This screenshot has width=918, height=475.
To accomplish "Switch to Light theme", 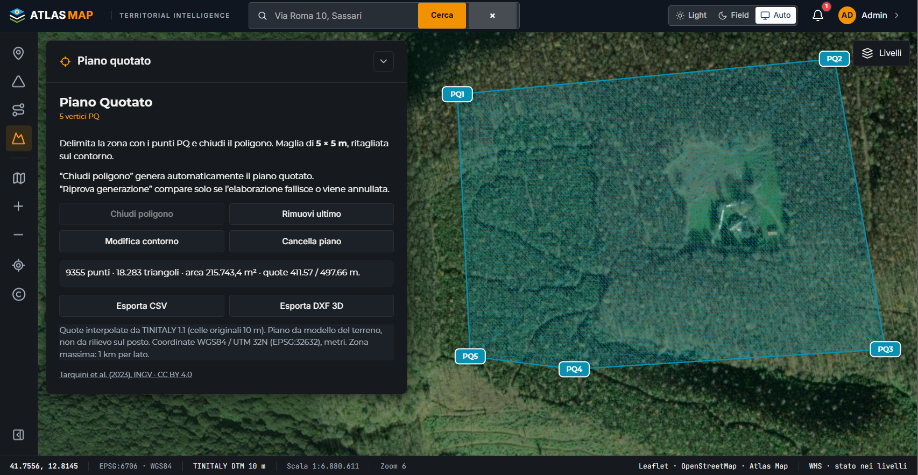I will 691,16.
